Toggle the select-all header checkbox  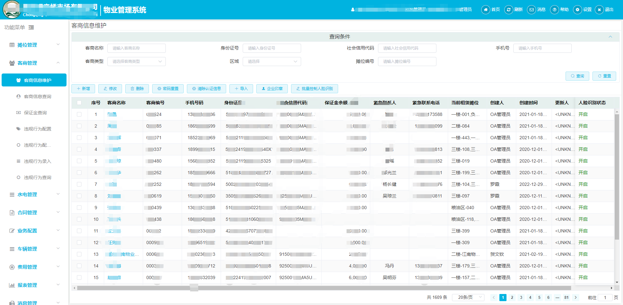[79, 103]
